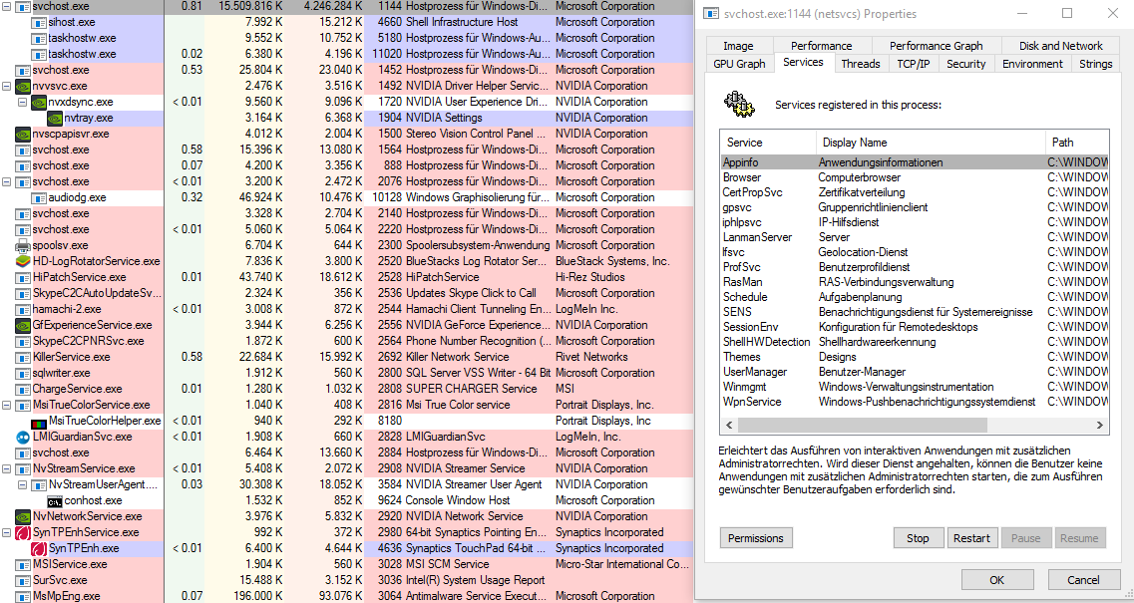Click the Properties window title bar icon
Viewport: 1134px width, 603px height.
pos(712,13)
